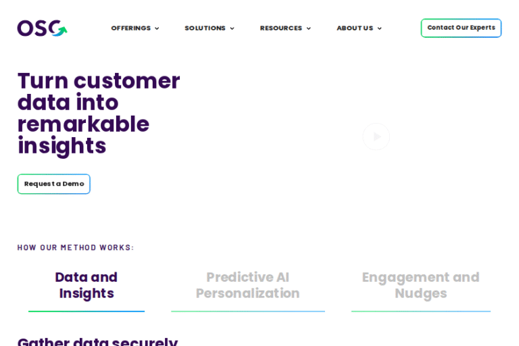Click the underline below Predictive AI Personalization

click(x=247, y=312)
